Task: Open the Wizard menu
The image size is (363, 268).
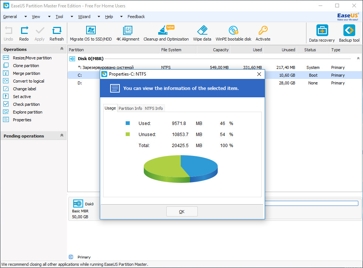Action: (x=84, y=17)
